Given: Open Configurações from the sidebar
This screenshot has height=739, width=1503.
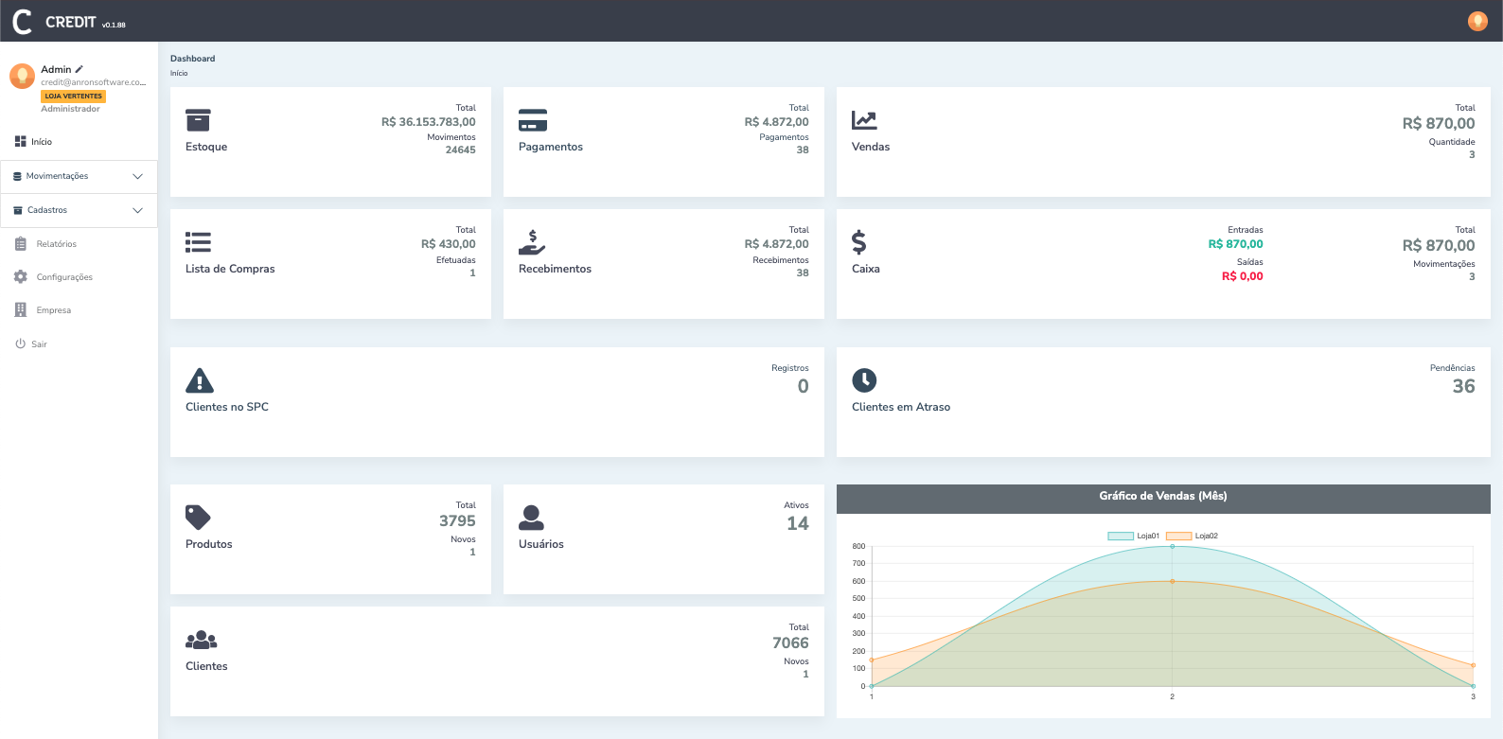Looking at the screenshot, I should pyautogui.click(x=63, y=277).
